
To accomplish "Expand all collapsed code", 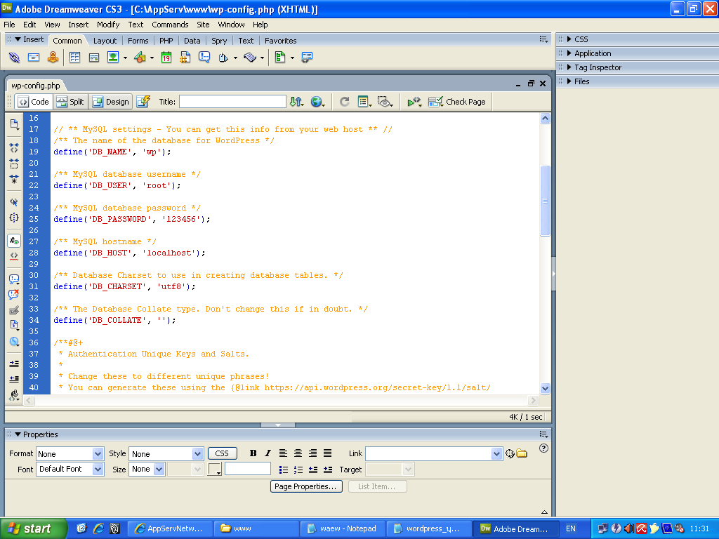I will tap(14, 179).
